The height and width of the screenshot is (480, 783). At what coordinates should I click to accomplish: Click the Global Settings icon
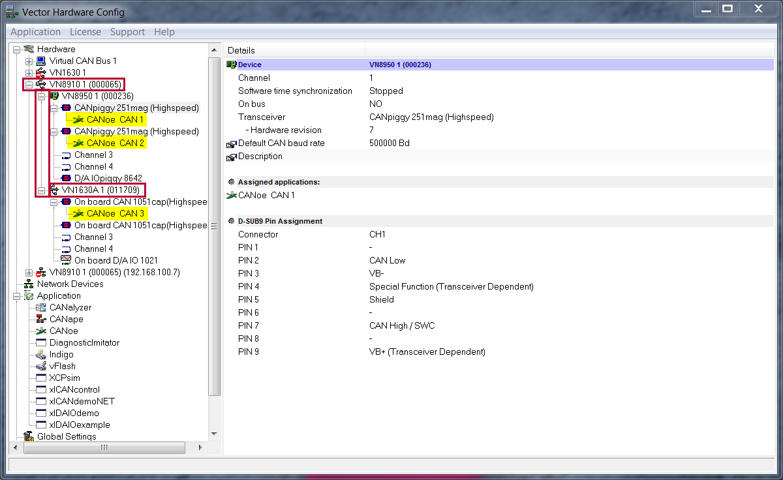click(29, 436)
